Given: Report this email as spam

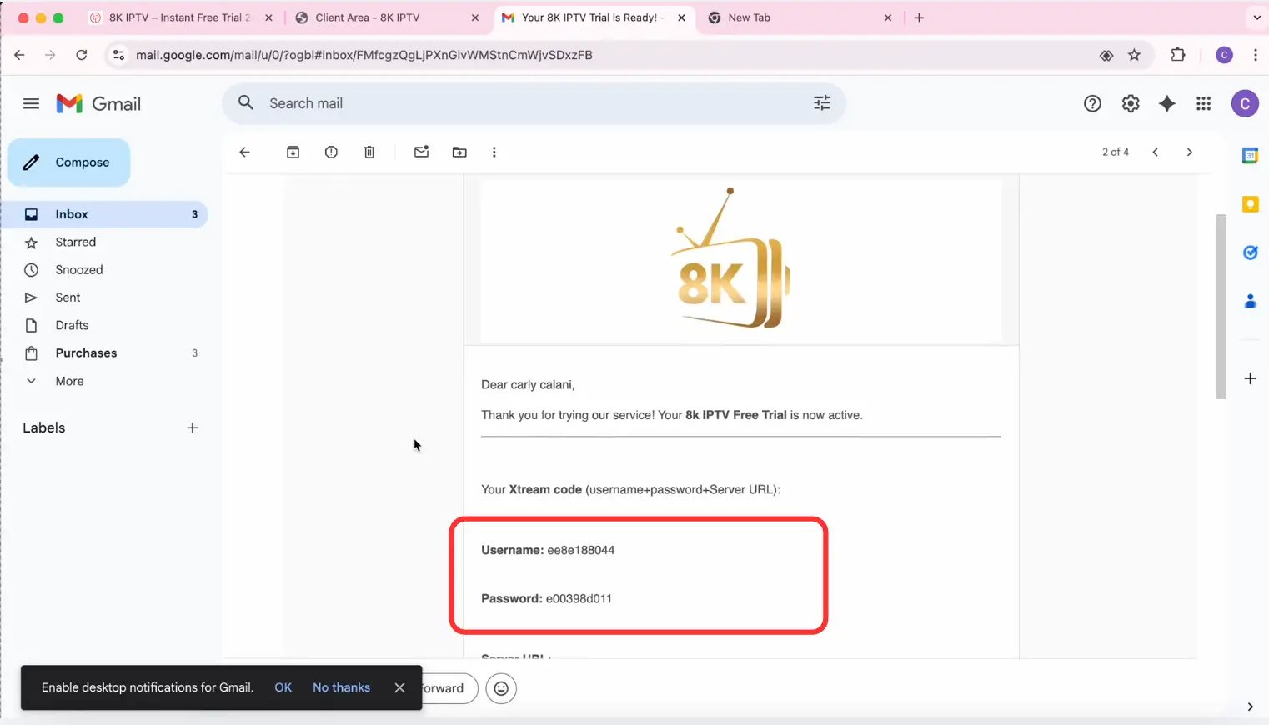Looking at the screenshot, I should [x=331, y=152].
